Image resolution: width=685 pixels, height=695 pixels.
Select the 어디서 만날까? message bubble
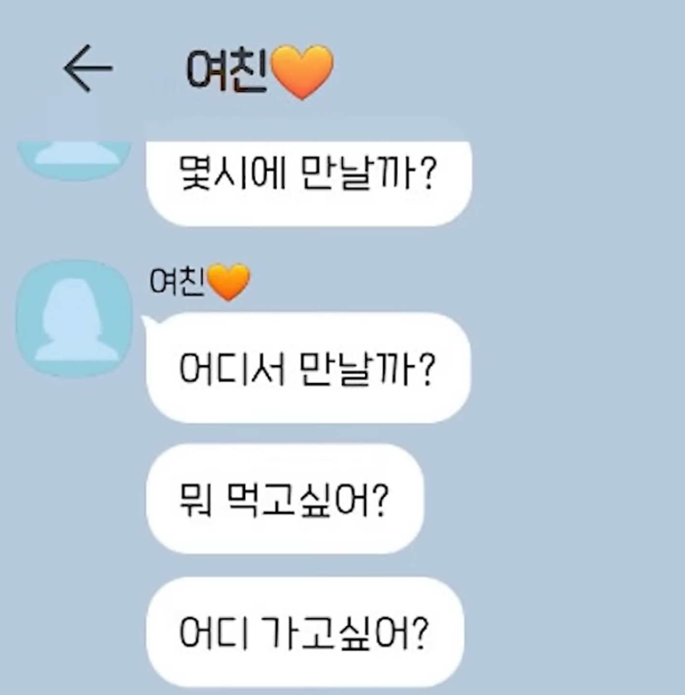pos(308,368)
